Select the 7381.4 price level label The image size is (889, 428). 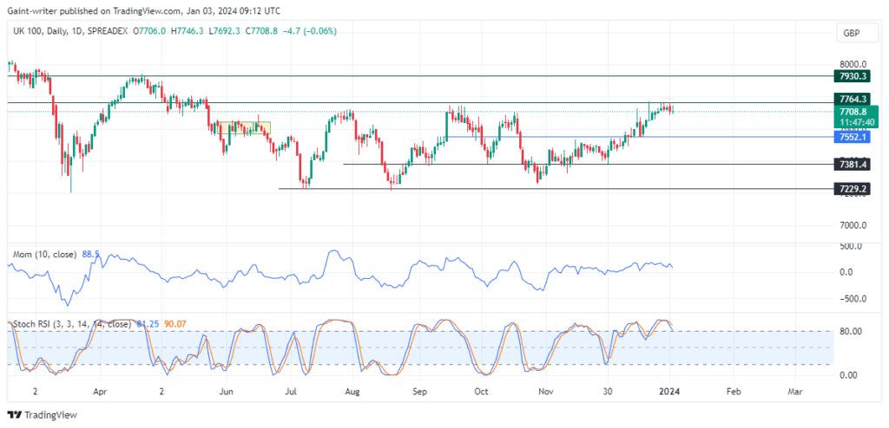854,165
